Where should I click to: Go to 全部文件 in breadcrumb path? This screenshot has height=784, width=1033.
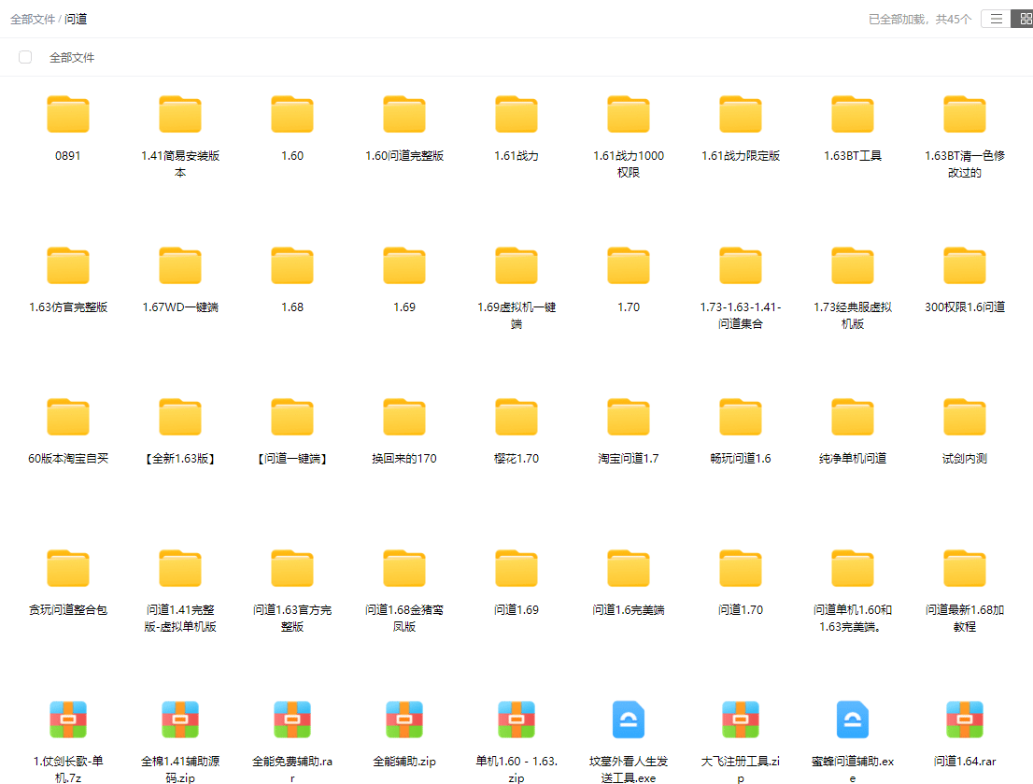click(33, 19)
